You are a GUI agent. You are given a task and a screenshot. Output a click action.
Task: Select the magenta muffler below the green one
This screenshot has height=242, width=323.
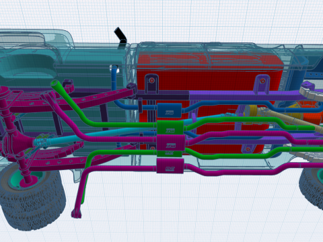tap(170, 143)
